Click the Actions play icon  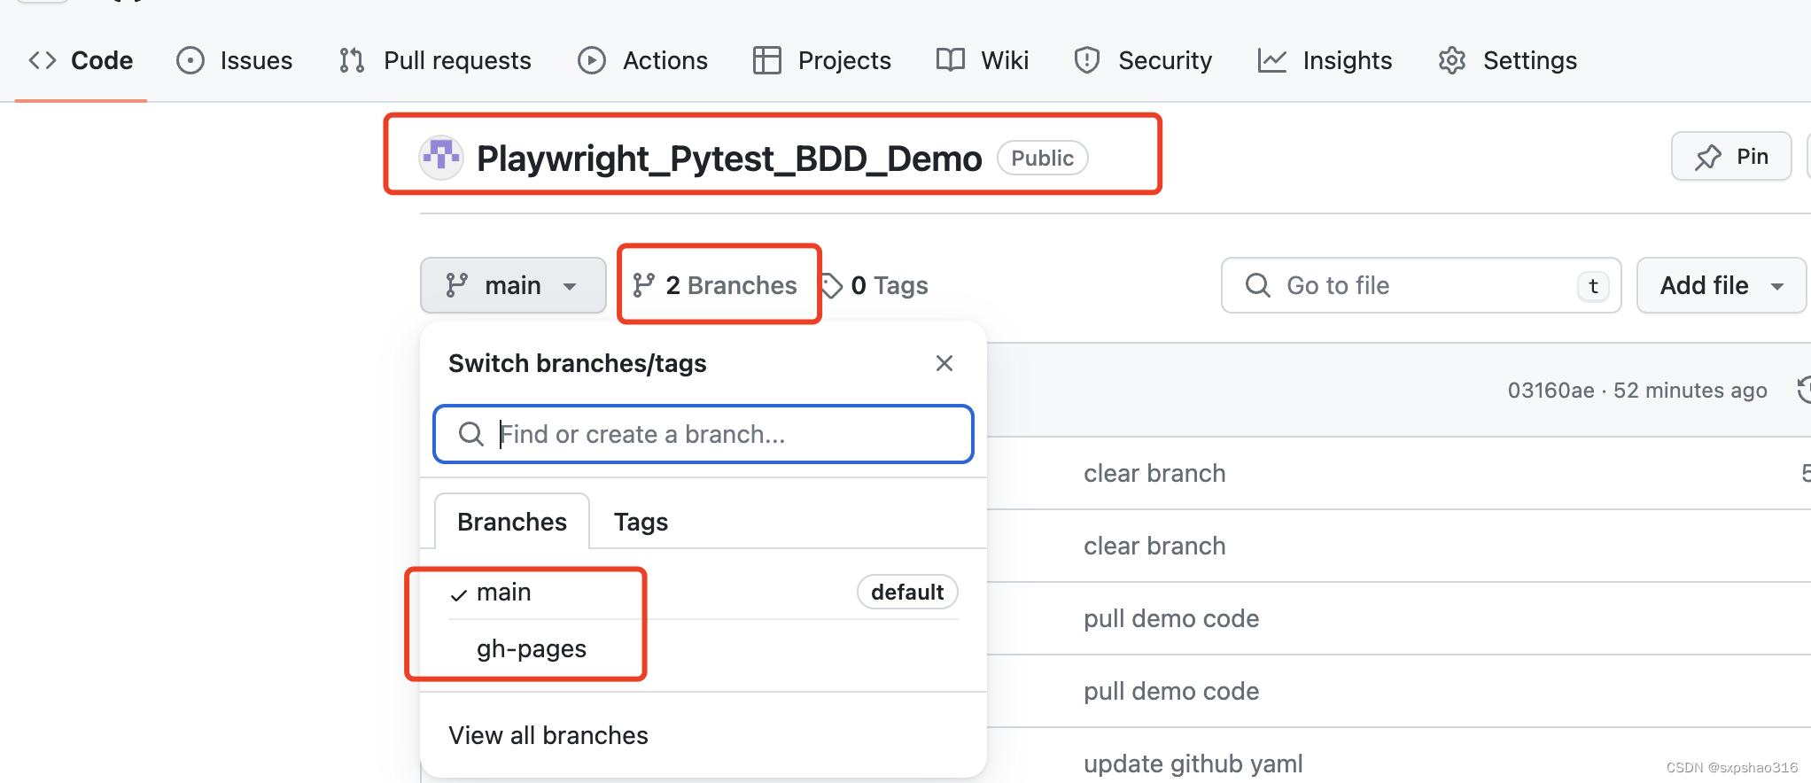(x=592, y=60)
